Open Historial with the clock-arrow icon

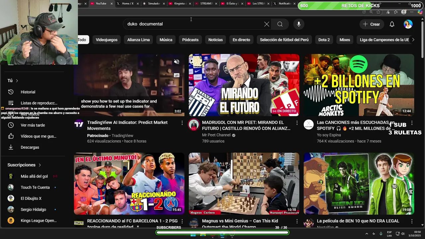coord(11,92)
